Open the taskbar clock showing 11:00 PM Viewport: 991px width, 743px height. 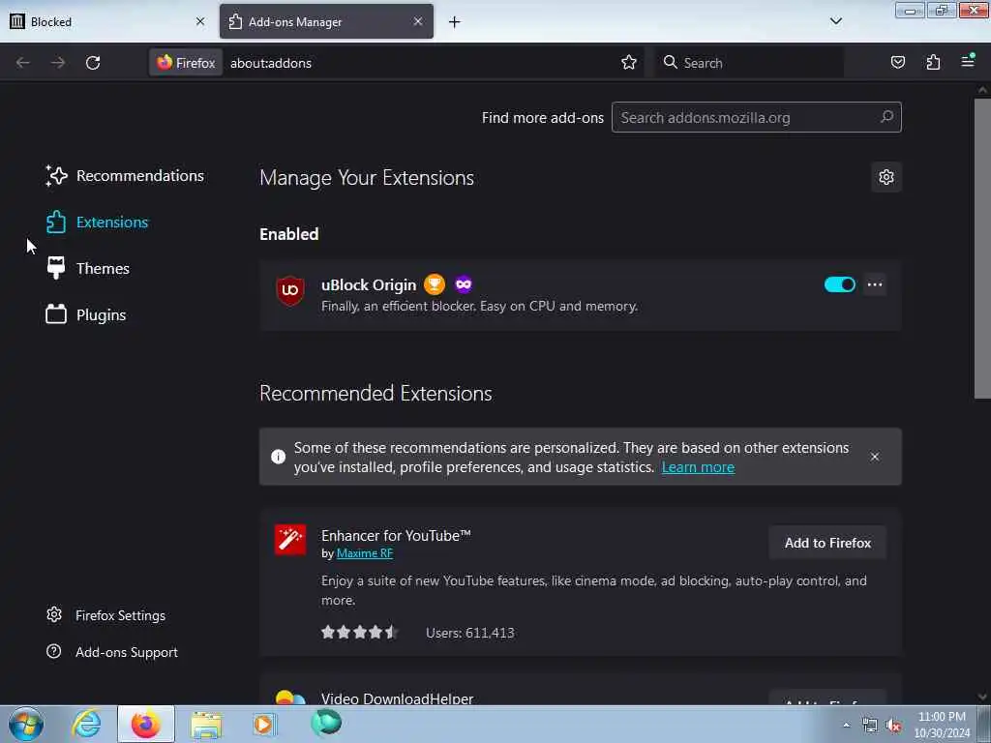[x=942, y=725]
